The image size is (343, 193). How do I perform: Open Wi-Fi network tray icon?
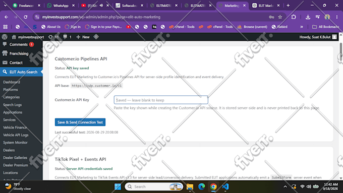(302, 186)
